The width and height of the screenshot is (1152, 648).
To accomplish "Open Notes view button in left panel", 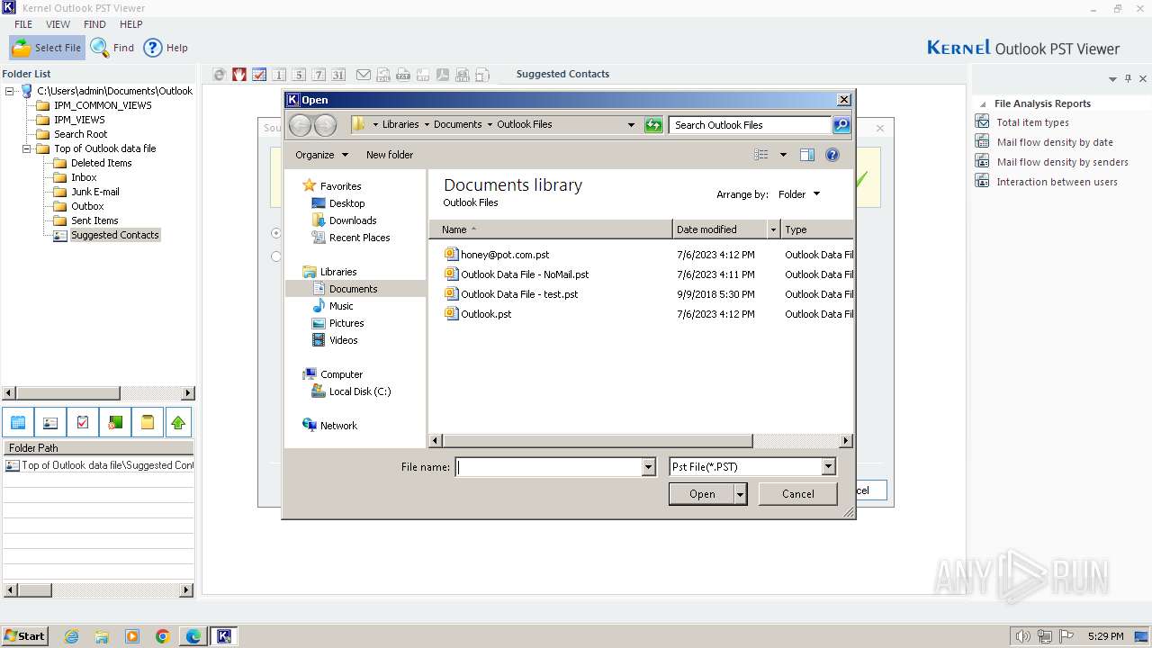I will [x=148, y=422].
